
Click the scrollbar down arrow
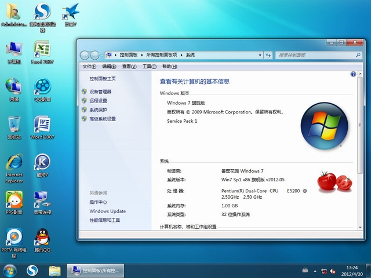click(360, 228)
